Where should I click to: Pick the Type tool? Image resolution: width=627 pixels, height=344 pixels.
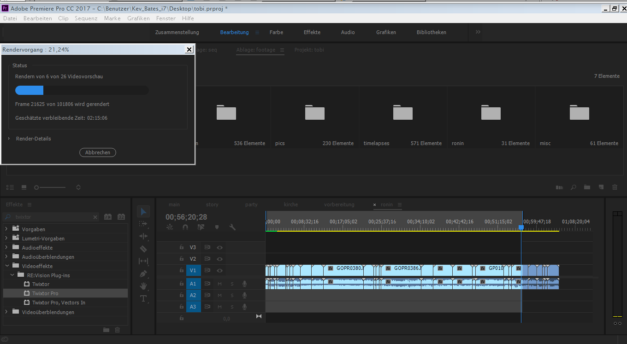[143, 298]
